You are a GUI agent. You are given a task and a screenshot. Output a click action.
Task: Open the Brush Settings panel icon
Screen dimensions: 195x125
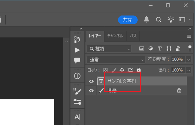point(77,91)
